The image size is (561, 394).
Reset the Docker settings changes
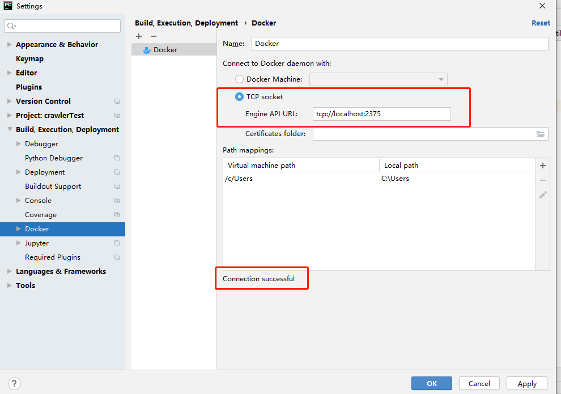[541, 23]
